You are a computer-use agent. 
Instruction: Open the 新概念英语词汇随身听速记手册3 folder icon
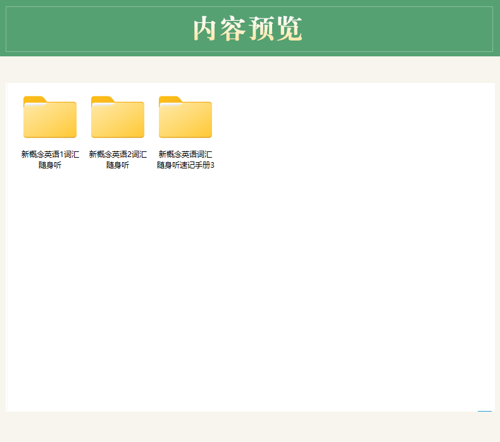click(x=185, y=117)
